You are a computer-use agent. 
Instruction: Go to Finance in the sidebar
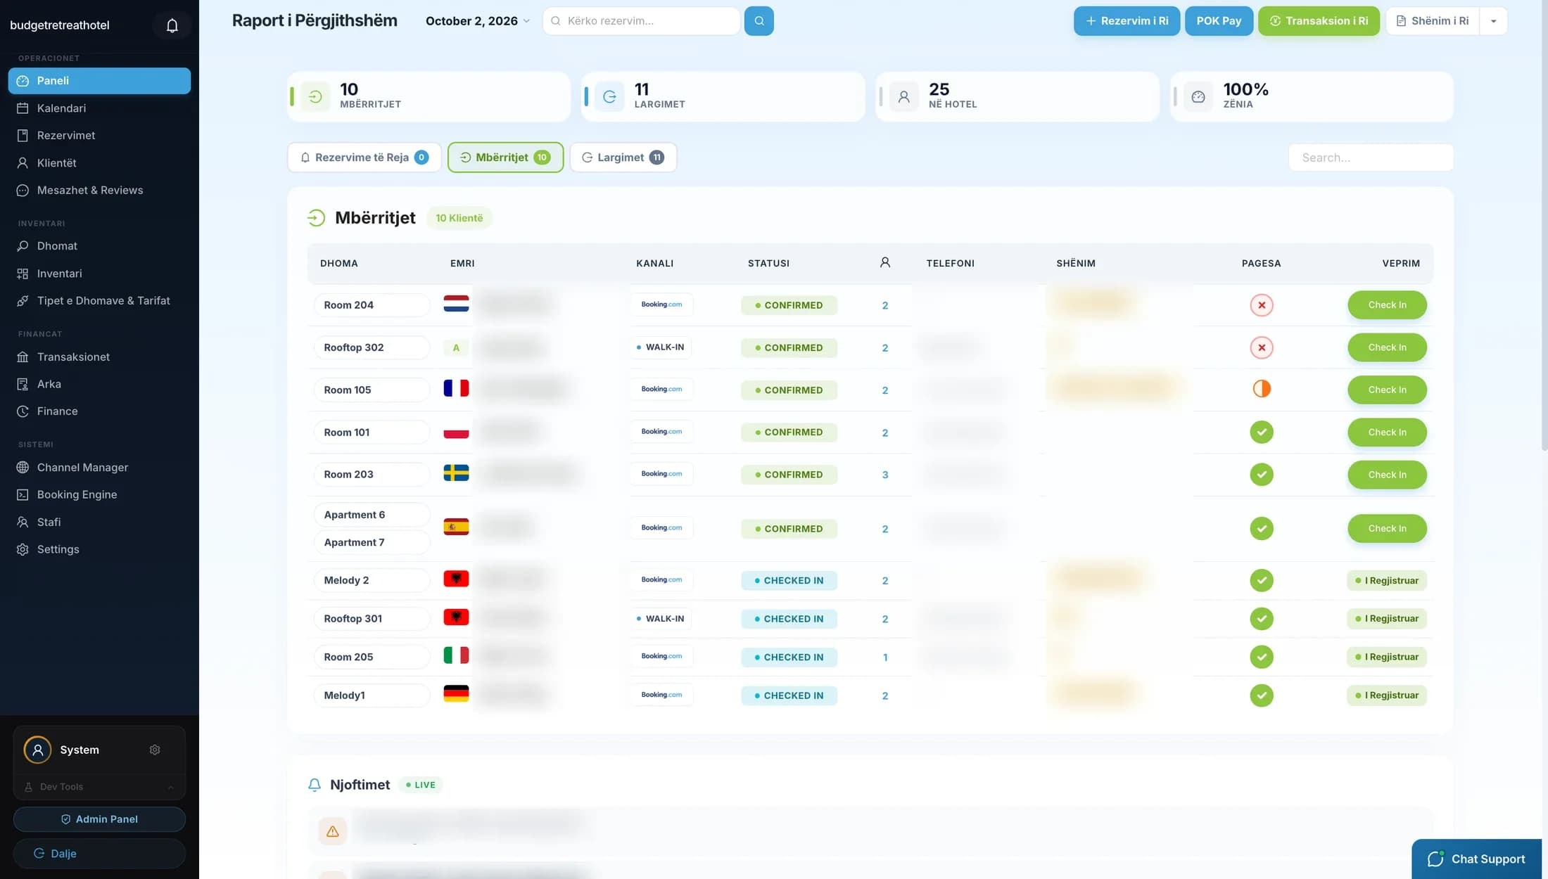pos(99,411)
